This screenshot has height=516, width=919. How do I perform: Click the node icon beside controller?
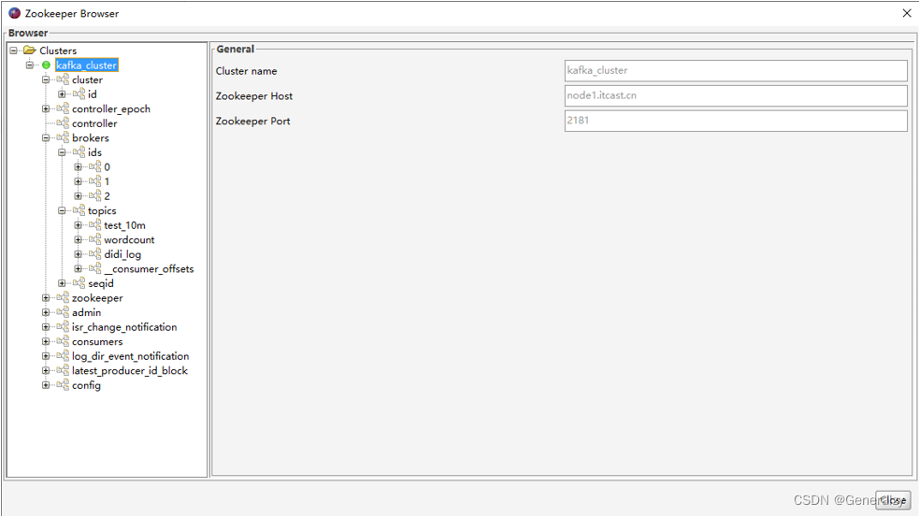(x=64, y=123)
